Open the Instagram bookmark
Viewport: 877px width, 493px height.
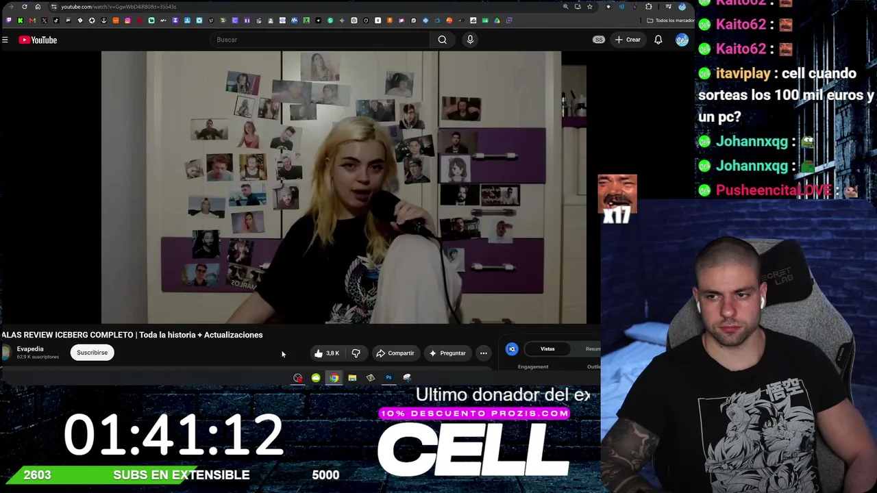127,21
